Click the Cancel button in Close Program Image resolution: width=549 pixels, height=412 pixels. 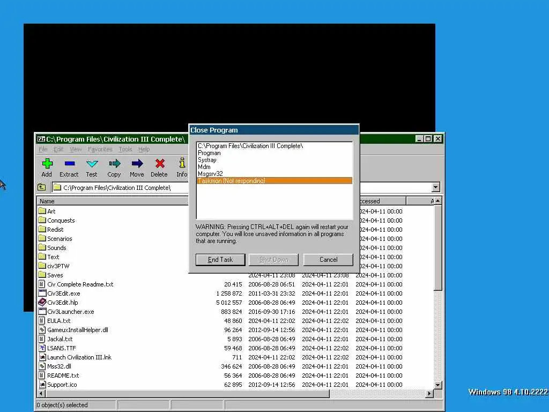click(x=329, y=260)
